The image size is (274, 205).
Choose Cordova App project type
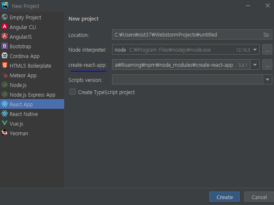tap(32, 56)
